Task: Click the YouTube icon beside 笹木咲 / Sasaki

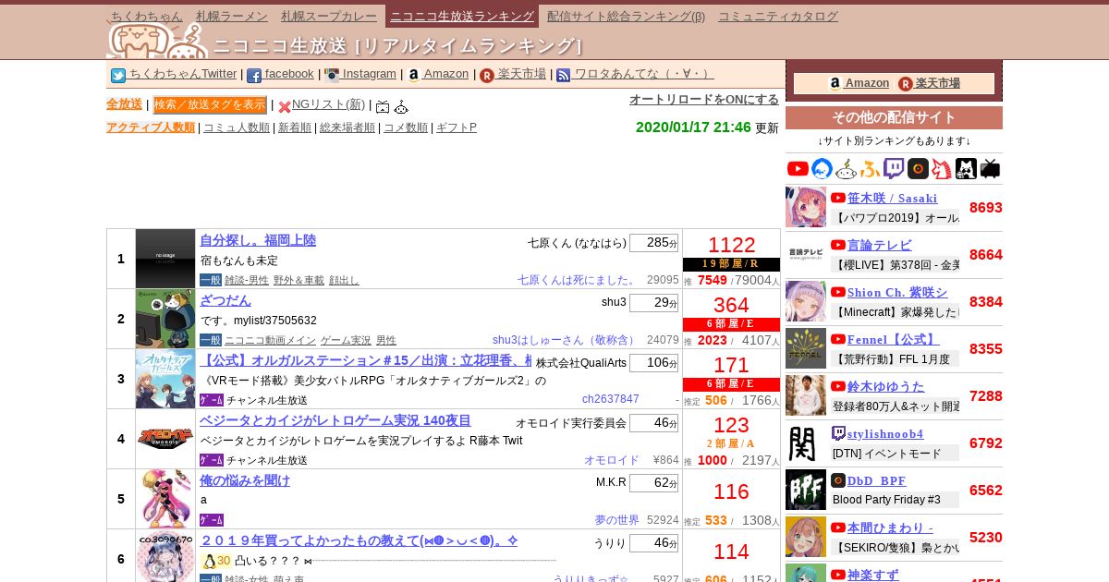Action: tap(838, 198)
